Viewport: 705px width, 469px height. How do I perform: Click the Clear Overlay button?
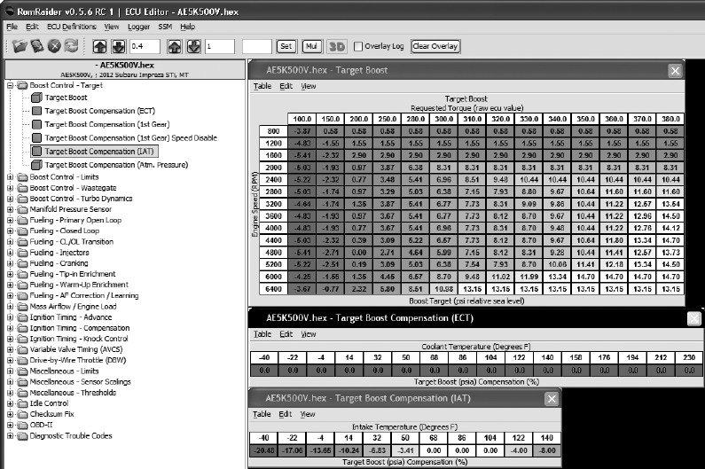(x=435, y=46)
